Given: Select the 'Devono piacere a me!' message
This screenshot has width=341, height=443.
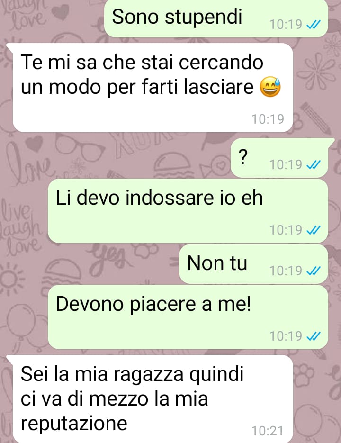Looking at the screenshot, I should tap(188, 317).
